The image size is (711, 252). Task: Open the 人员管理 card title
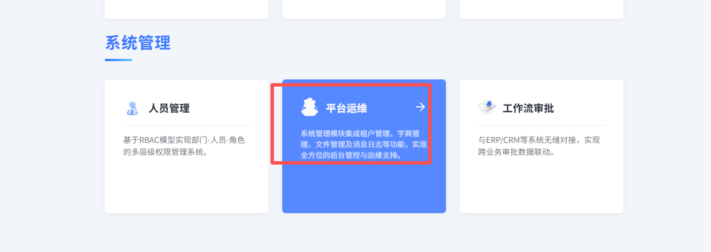169,108
